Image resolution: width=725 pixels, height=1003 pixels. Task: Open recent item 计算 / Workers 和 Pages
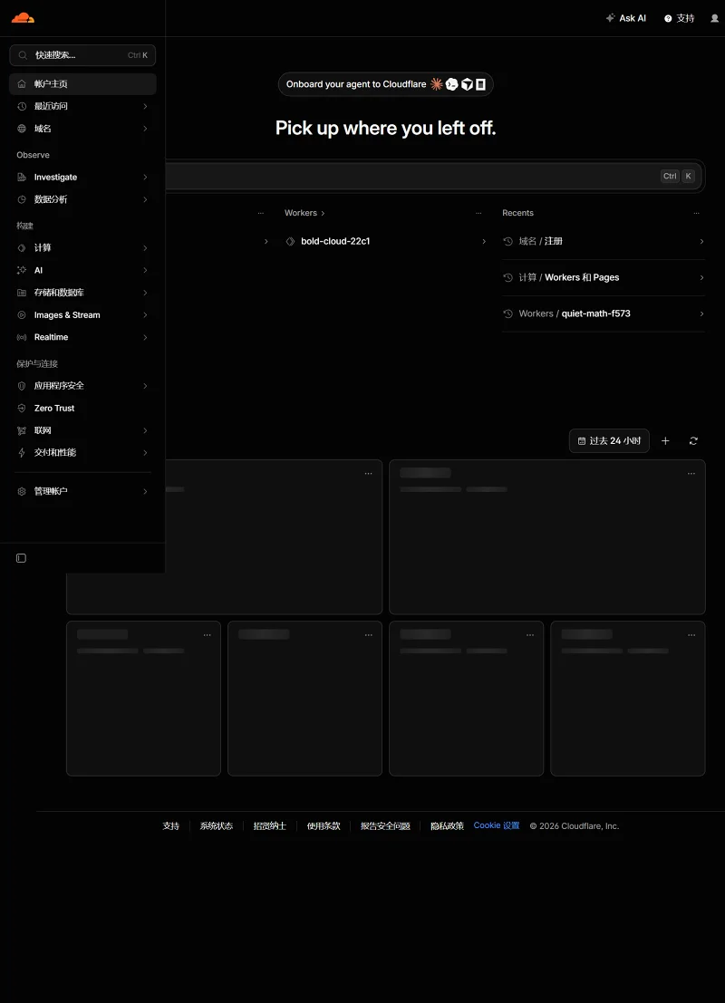(x=604, y=277)
